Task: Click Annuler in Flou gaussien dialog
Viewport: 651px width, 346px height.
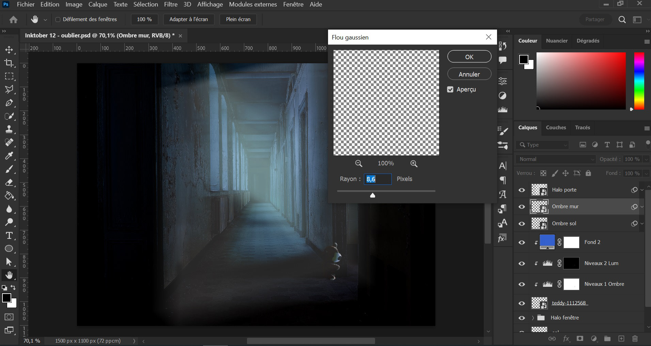Action: pos(469,74)
